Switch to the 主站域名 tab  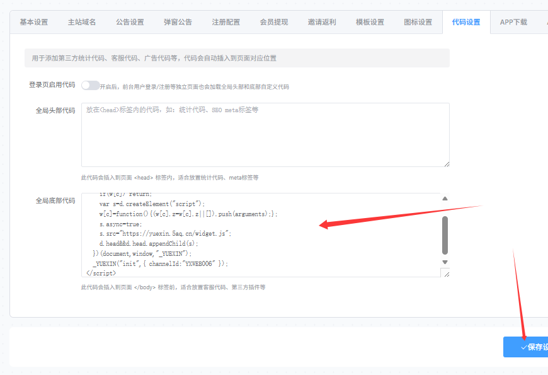point(82,22)
